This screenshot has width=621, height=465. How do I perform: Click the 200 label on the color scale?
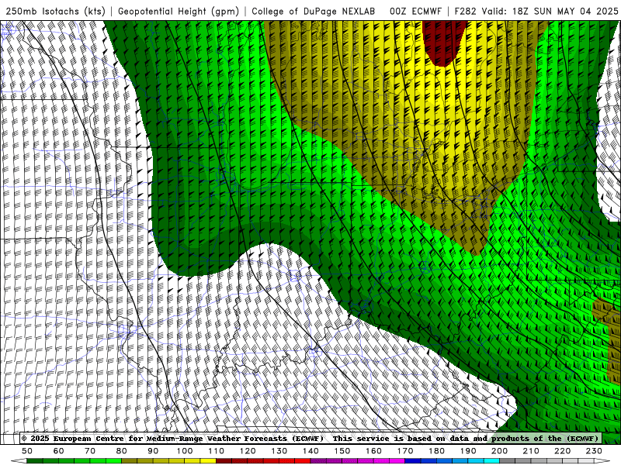(499, 451)
